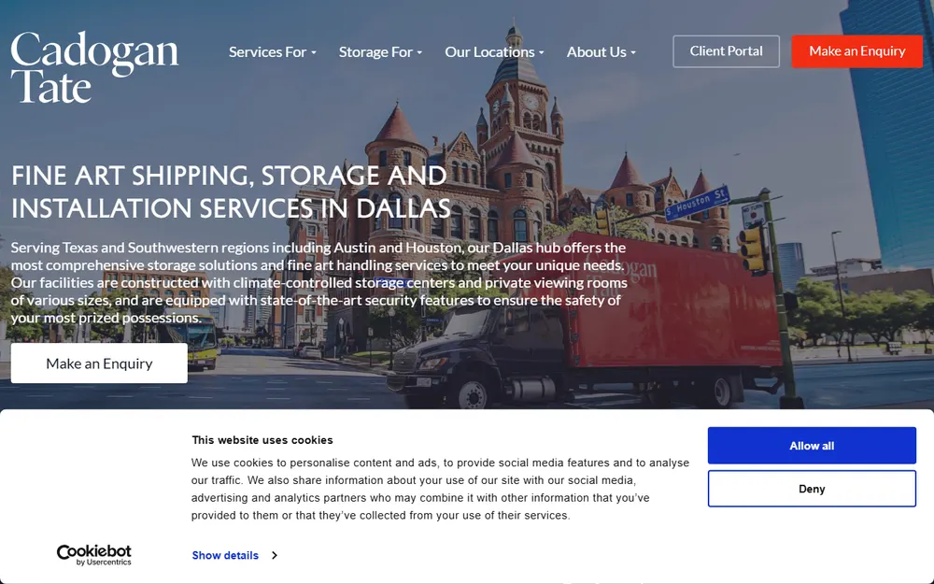
Task: Expand the Our Locations menu
Action: click(x=494, y=51)
